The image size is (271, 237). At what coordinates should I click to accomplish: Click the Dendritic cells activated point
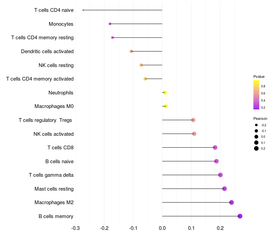click(x=131, y=51)
